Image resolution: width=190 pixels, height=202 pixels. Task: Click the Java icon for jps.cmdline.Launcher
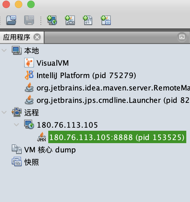29,100
